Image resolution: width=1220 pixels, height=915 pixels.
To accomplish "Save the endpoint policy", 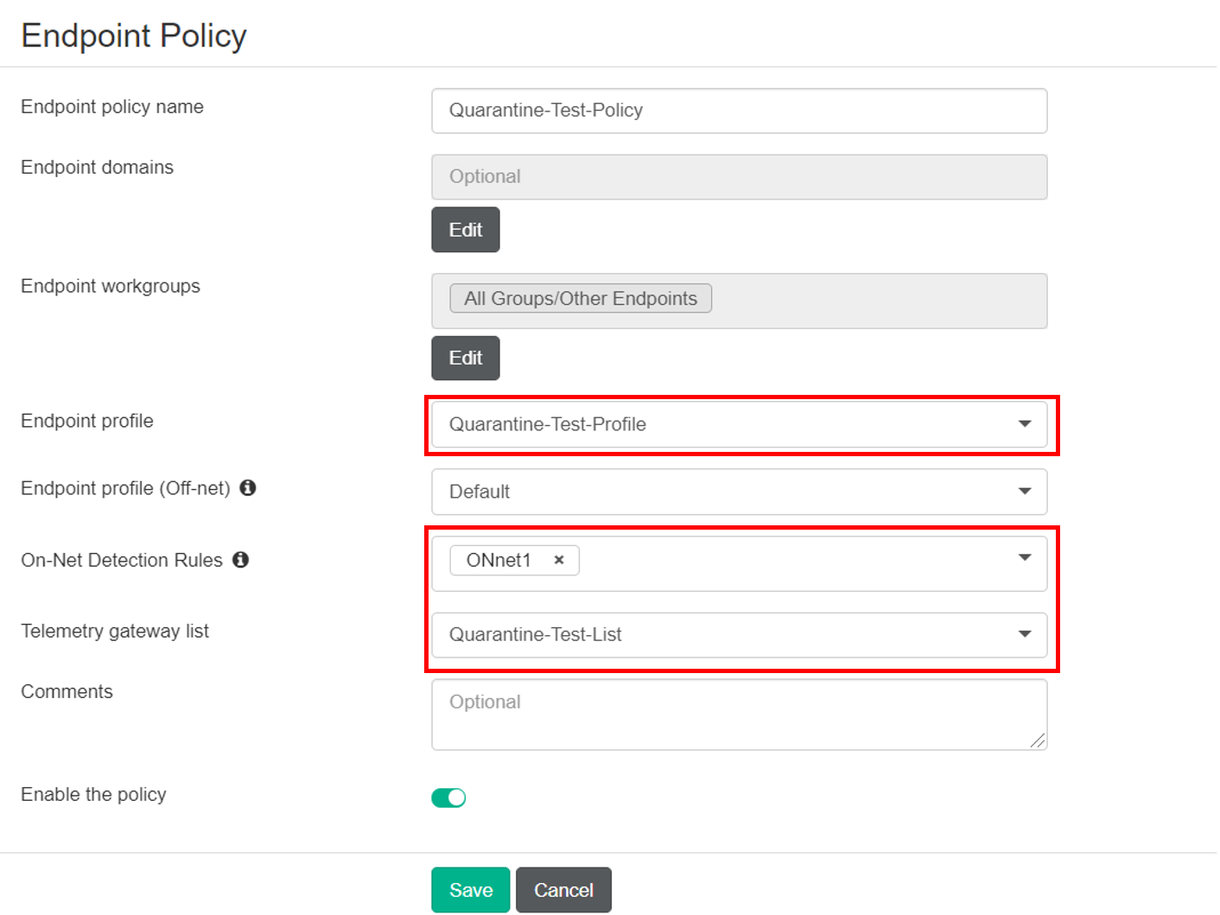I will pyautogui.click(x=471, y=890).
